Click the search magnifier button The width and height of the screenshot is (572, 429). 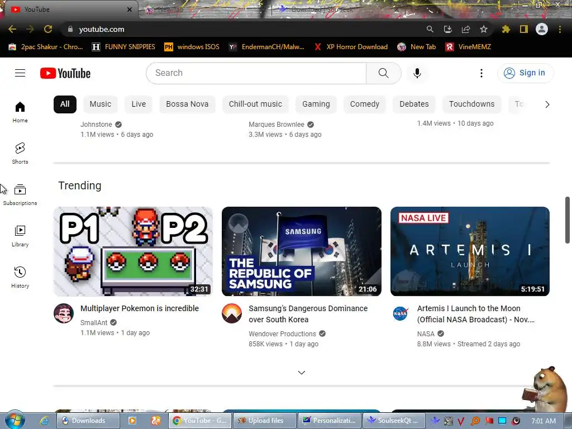click(x=383, y=73)
